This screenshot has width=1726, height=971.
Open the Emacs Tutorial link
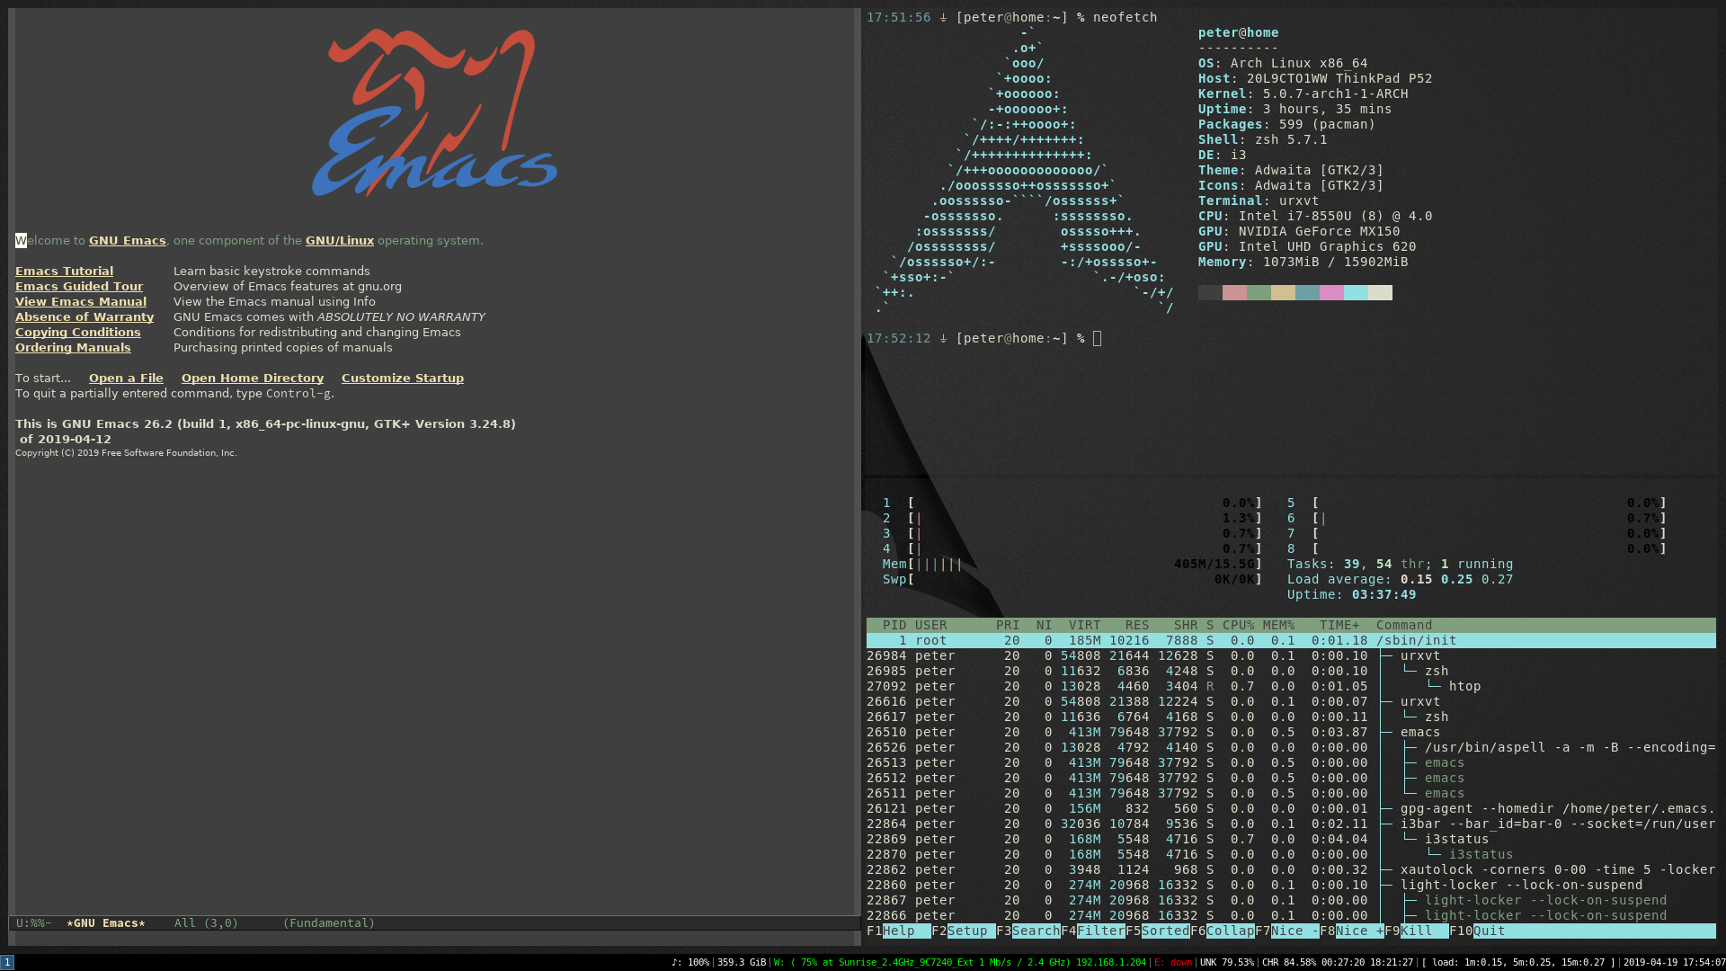[x=64, y=271]
